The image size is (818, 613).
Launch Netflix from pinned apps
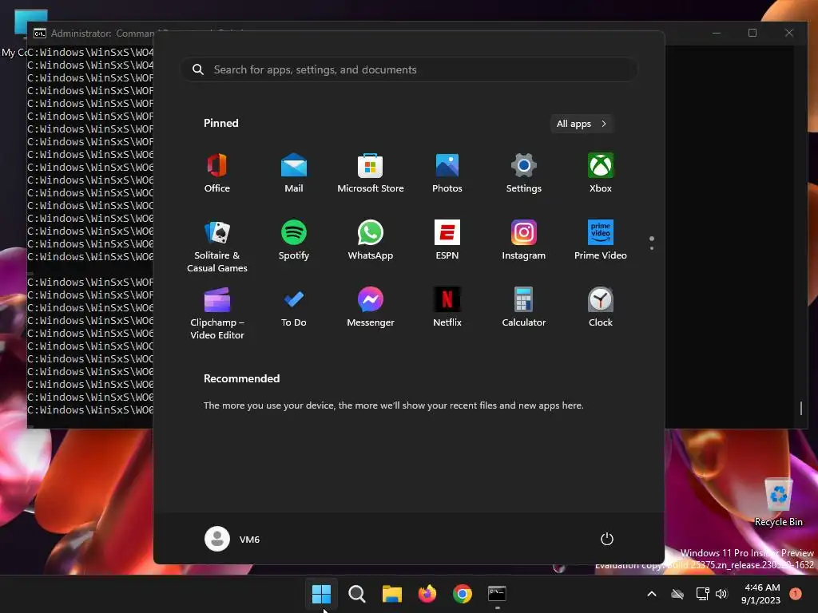point(447,308)
